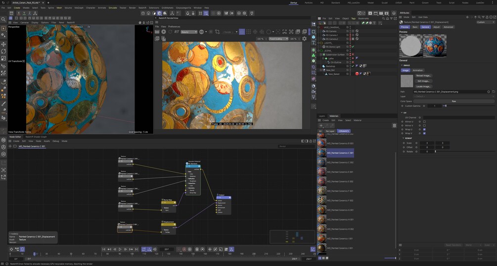The height and width of the screenshot is (266, 497).
Task: Click the RenderView refresh icon
Action: tap(170, 32)
